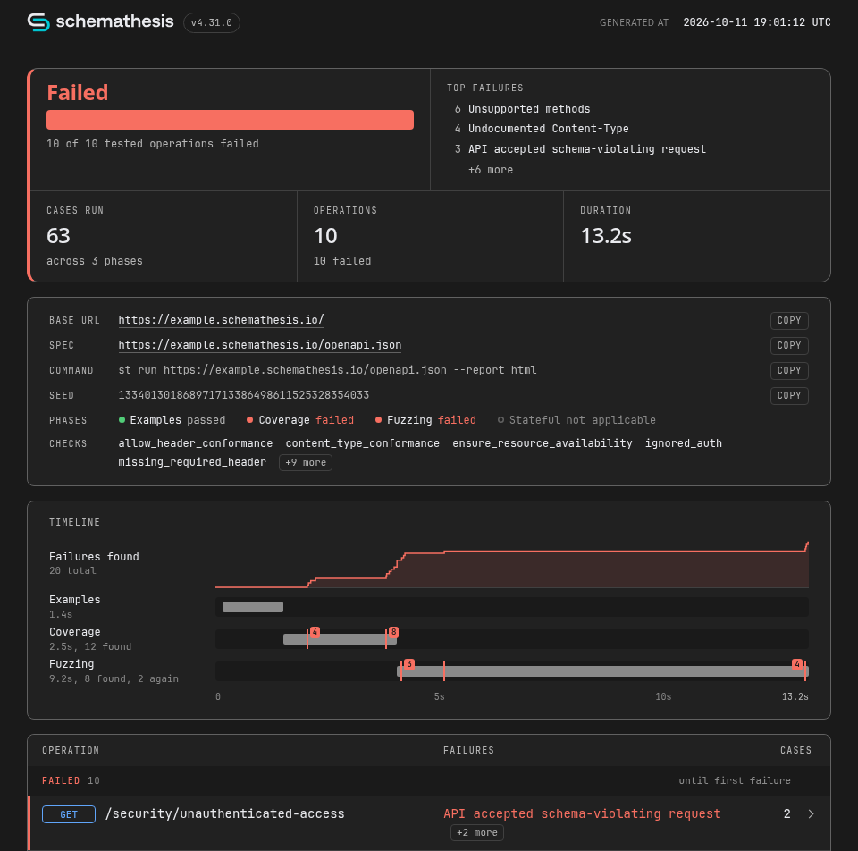This screenshot has width=858, height=851.
Task: Click the Coverage marker labeled 8
Action: coord(393,632)
